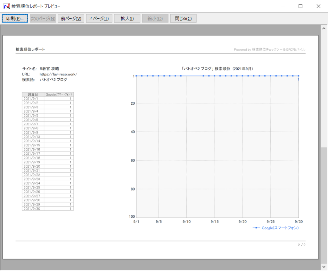328x271 pixels.
Task: Click the Google(スマートフォン) table column header
Action: (59, 94)
